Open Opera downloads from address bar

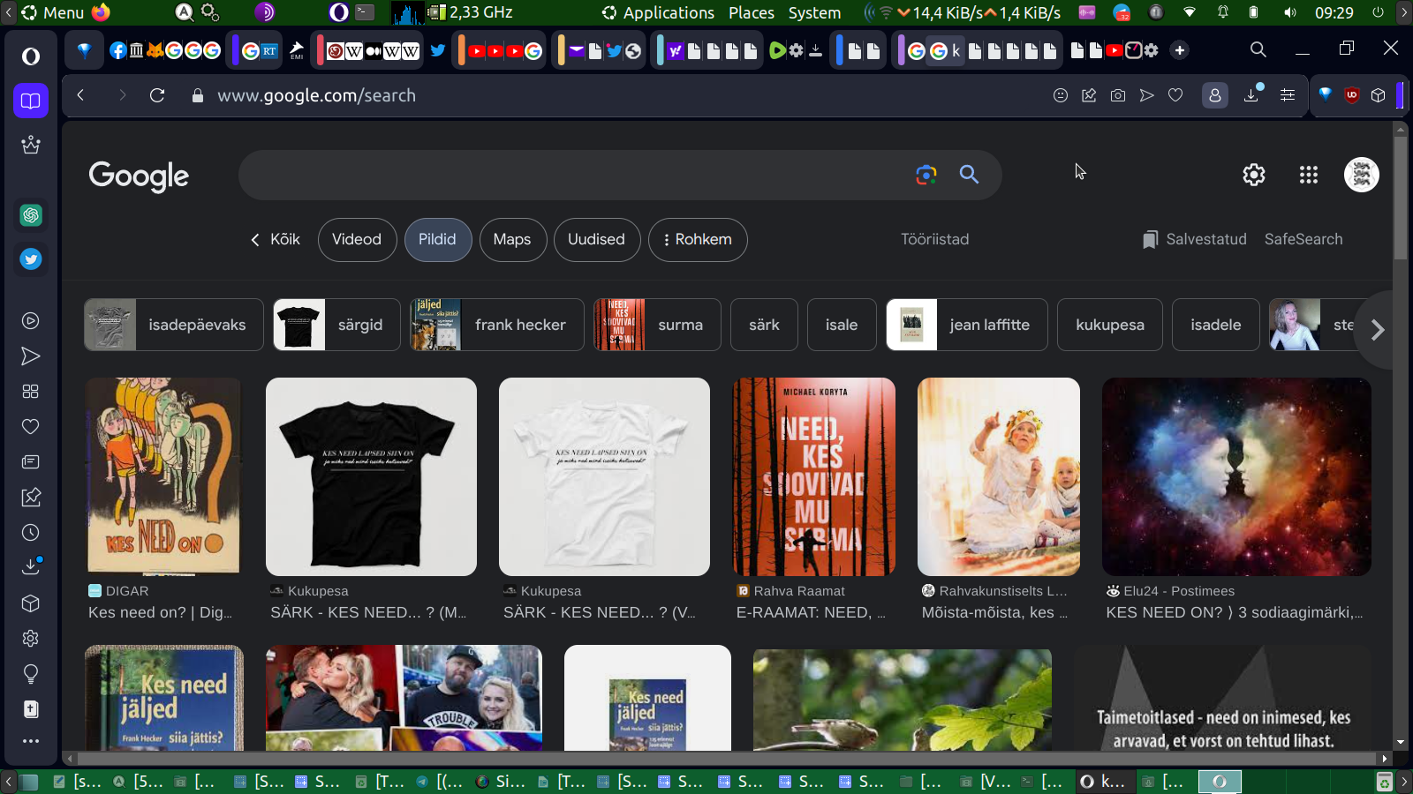coord(1251,95)
